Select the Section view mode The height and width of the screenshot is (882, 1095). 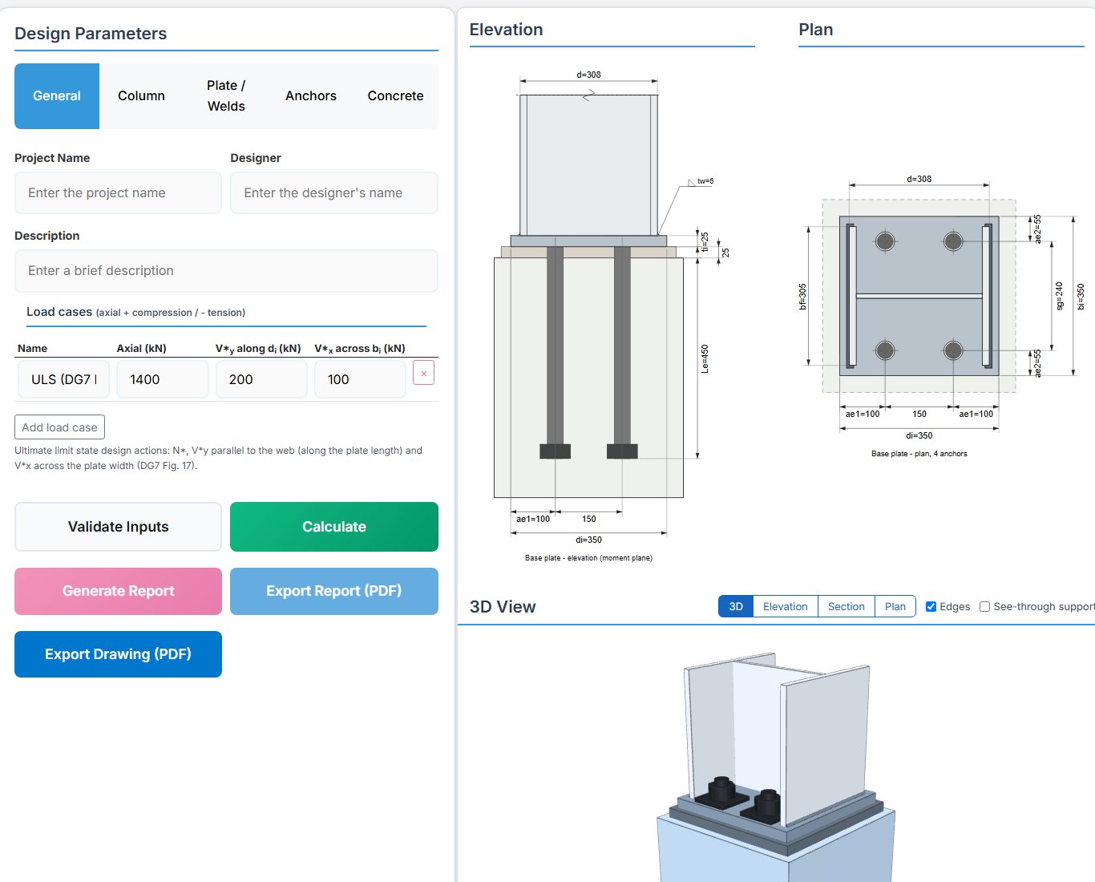[x=847, y=606]
